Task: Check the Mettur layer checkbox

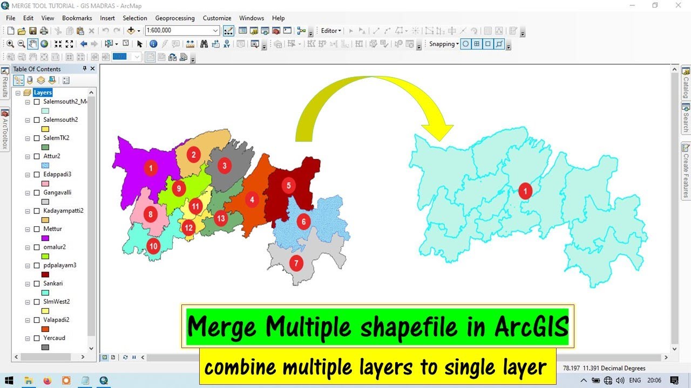Action: (37, 229)
